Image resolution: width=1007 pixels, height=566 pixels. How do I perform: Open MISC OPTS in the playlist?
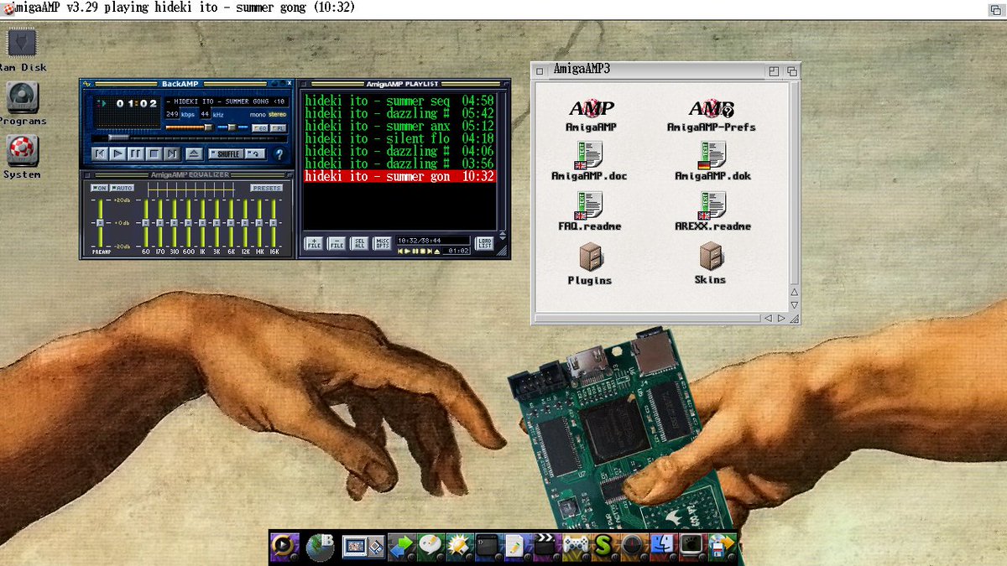click(x=382, y=245)
